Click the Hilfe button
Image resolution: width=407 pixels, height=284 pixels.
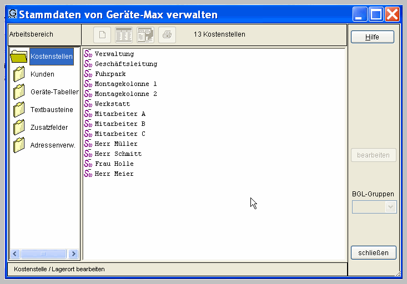pos(373,37)
